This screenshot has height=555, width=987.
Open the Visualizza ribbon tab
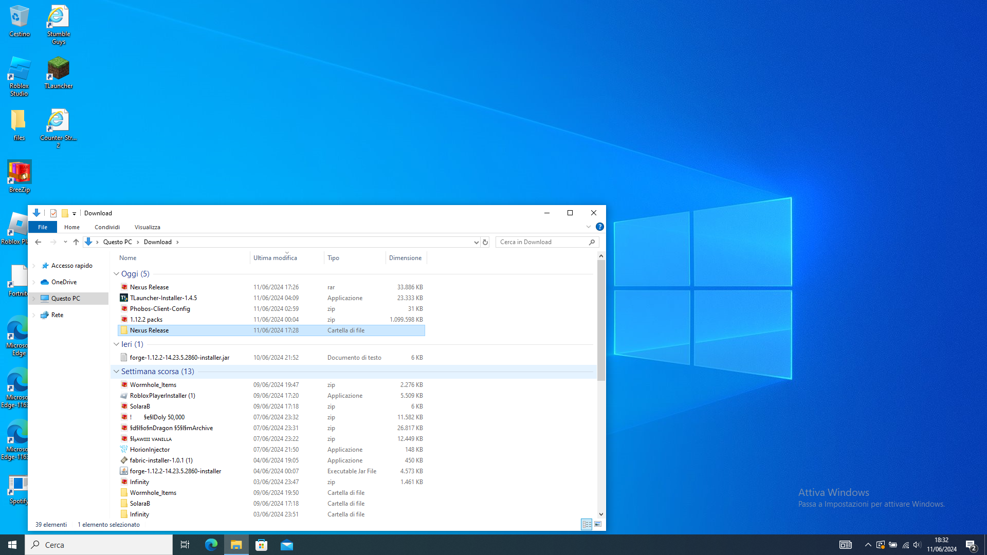pyautogui.click(x=147, y=227)
